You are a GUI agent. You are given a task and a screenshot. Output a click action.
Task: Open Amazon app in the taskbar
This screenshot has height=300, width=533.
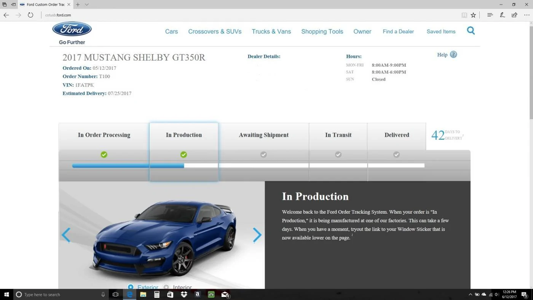pos(197,294)
